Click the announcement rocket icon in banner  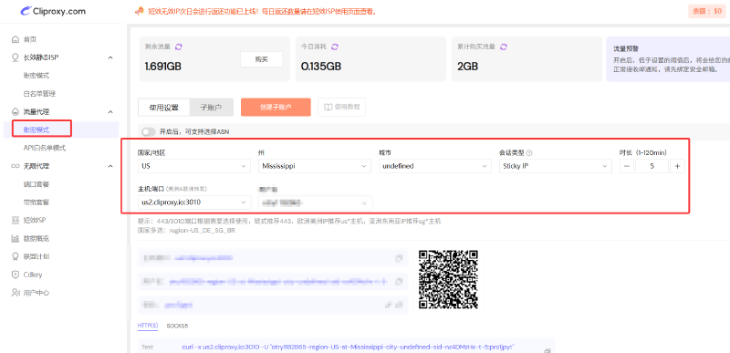[x=139, y=11]
